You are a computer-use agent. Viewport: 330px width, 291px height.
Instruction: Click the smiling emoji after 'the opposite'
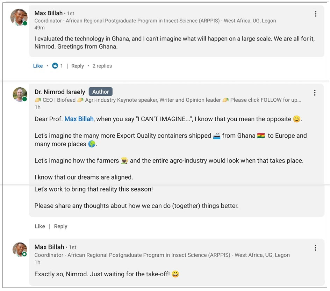click(296, 119)
